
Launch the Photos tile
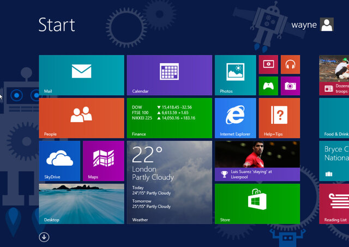[236, 75]
